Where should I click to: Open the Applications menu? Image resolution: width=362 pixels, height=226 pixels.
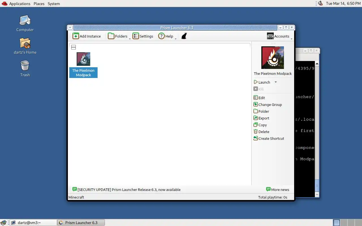click(x=20, y=4)
